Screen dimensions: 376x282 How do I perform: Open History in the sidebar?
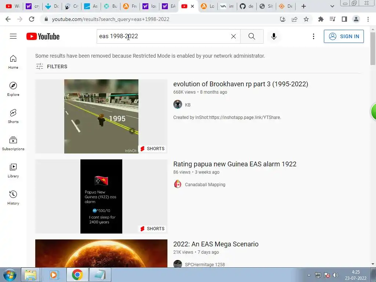pyautogui.click(x=13, y=198)
